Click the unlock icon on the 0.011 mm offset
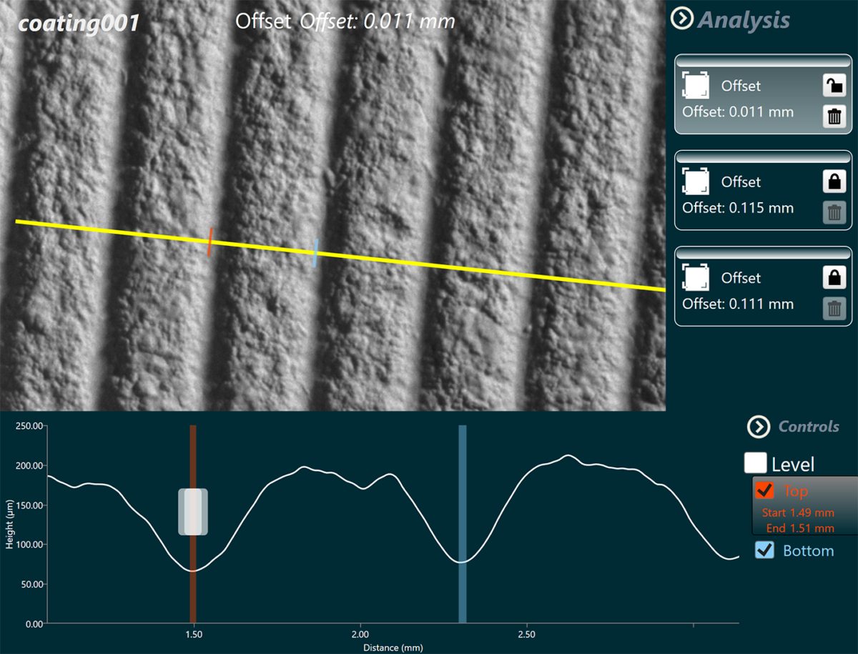 834,86
